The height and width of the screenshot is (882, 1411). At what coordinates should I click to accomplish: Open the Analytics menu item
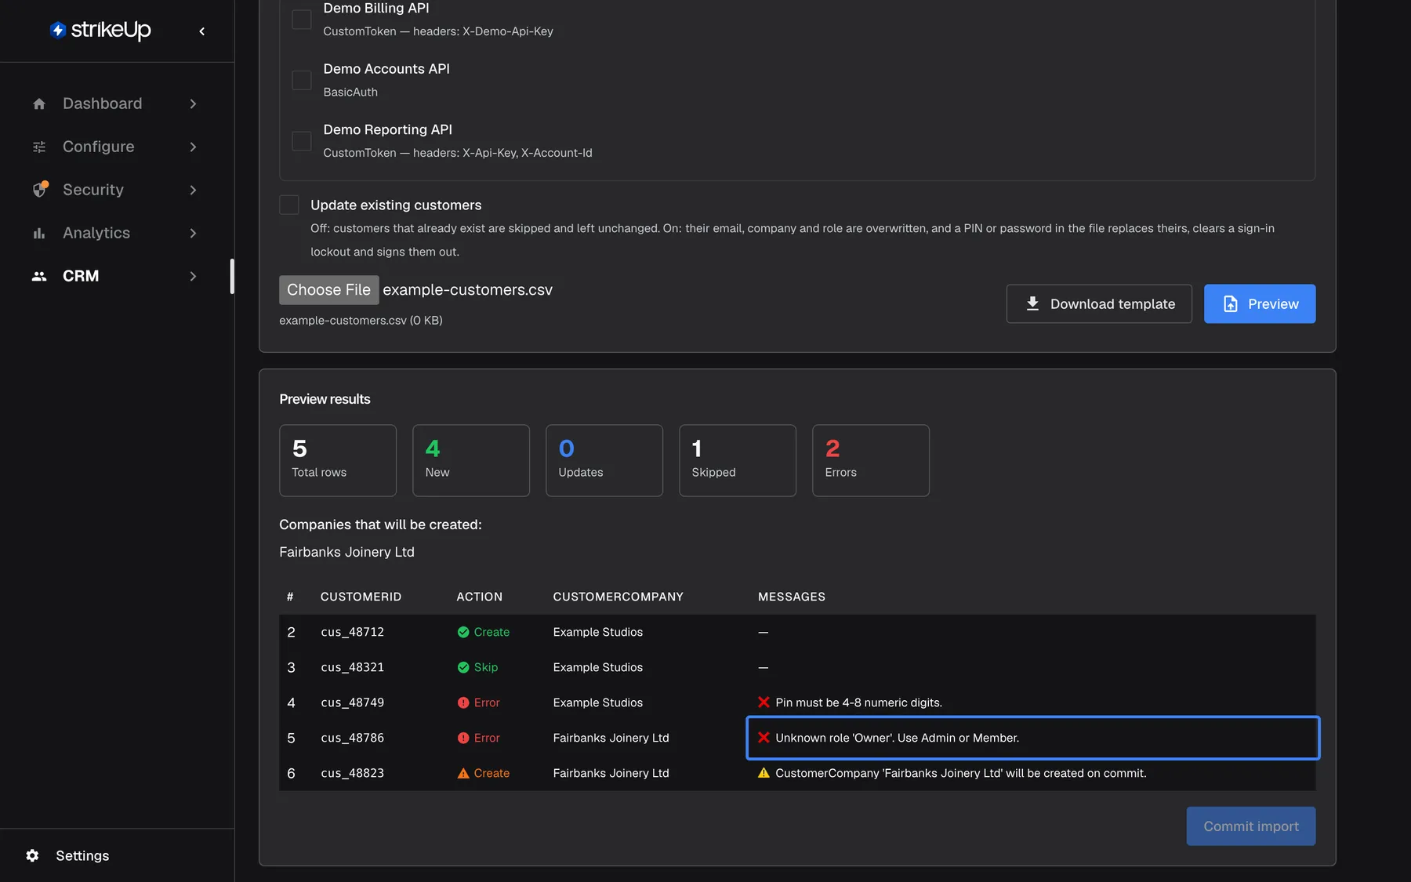(x=116, y=234)
